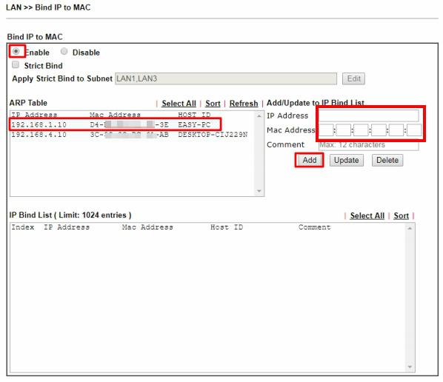Click the Update button
This screenshot has height=382, width=443.
(347, 160)
